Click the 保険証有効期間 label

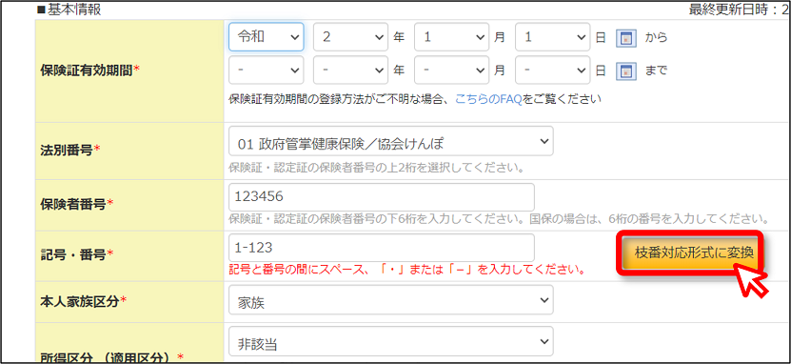tap(89, 71)
